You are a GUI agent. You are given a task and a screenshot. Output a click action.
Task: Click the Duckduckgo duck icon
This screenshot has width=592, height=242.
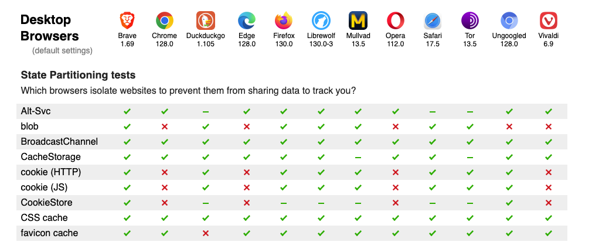[205, 21]
